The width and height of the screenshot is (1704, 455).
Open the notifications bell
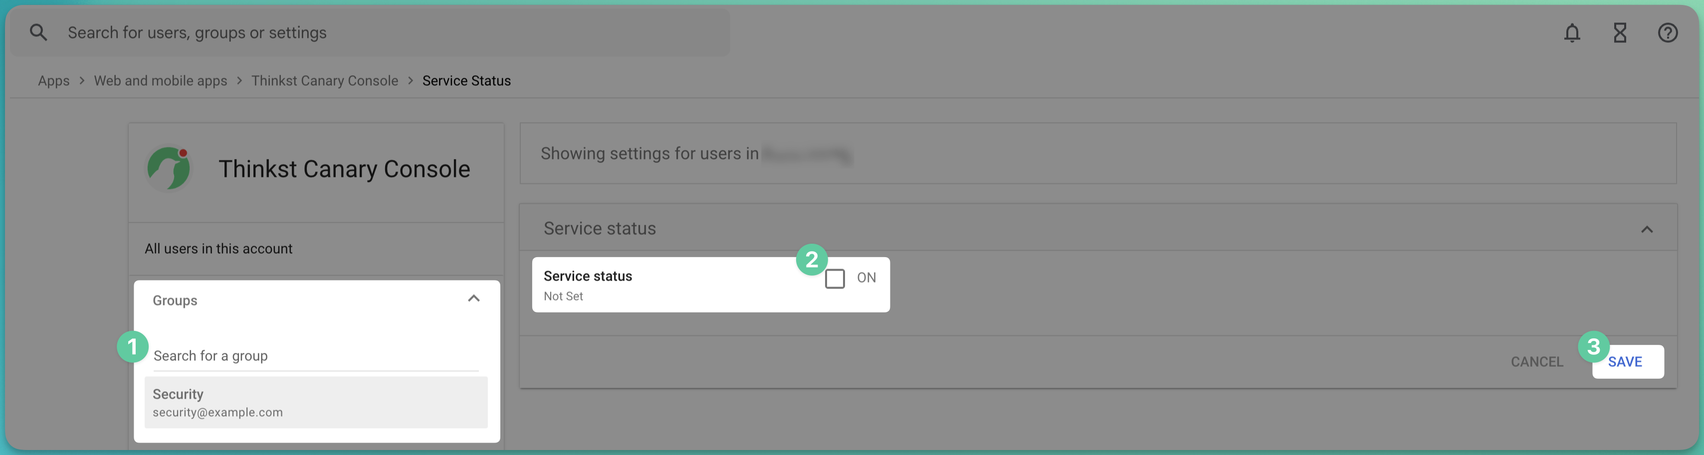click(x=1572, y=32)
